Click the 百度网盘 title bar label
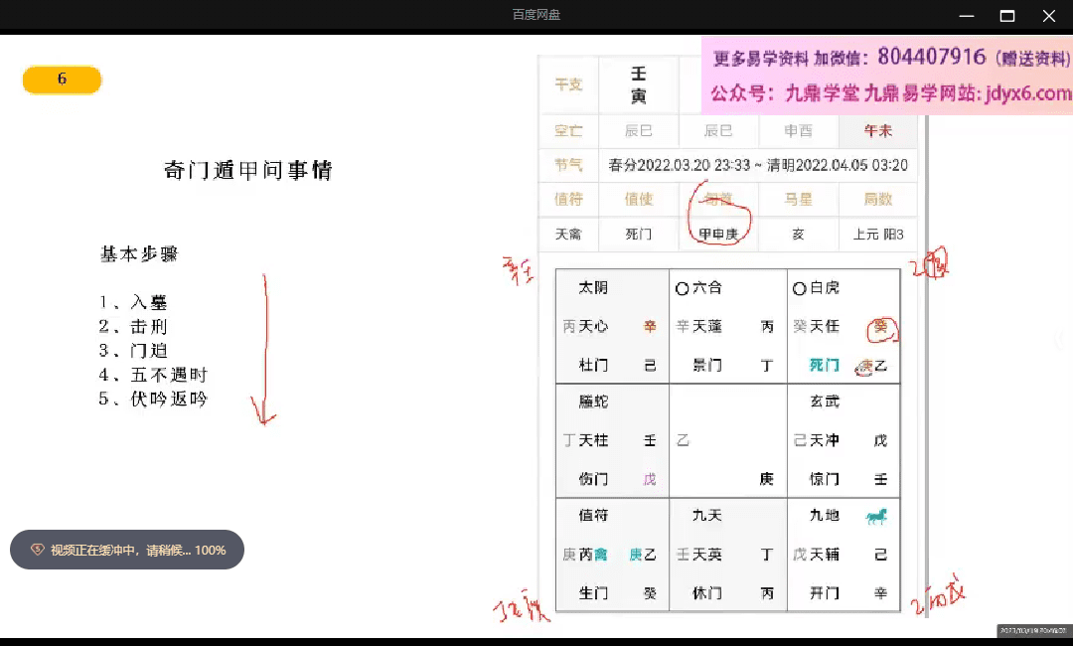The width and height of the screenshot is (1073, 646). tap(536, 16)
